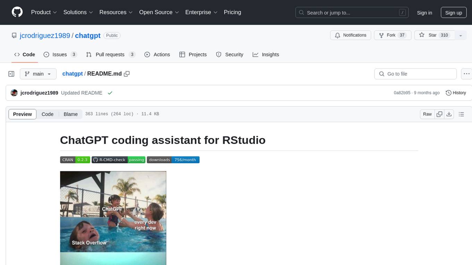Fork the repository

click(393, 35)
